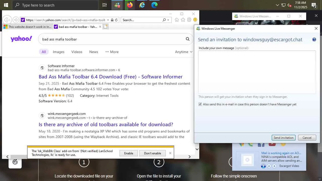This screenshot has width=322, height=181.
Task: Open 'Mail is working again on AO...' link
Action: 281,153
